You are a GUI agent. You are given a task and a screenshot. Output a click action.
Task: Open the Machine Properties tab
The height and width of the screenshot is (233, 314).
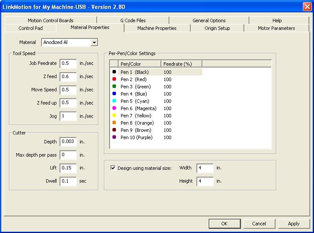click(x=157, y=28)
